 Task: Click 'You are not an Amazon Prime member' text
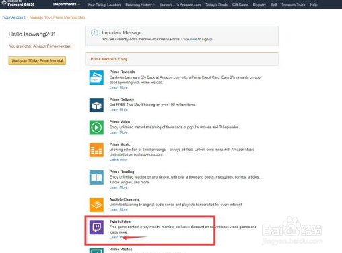(40, 46)
